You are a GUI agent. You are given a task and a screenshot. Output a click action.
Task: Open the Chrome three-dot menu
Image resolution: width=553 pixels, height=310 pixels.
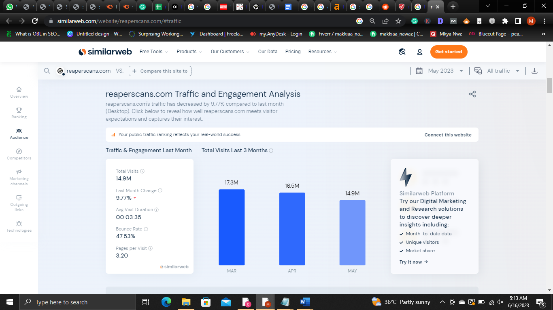point(544,21)
